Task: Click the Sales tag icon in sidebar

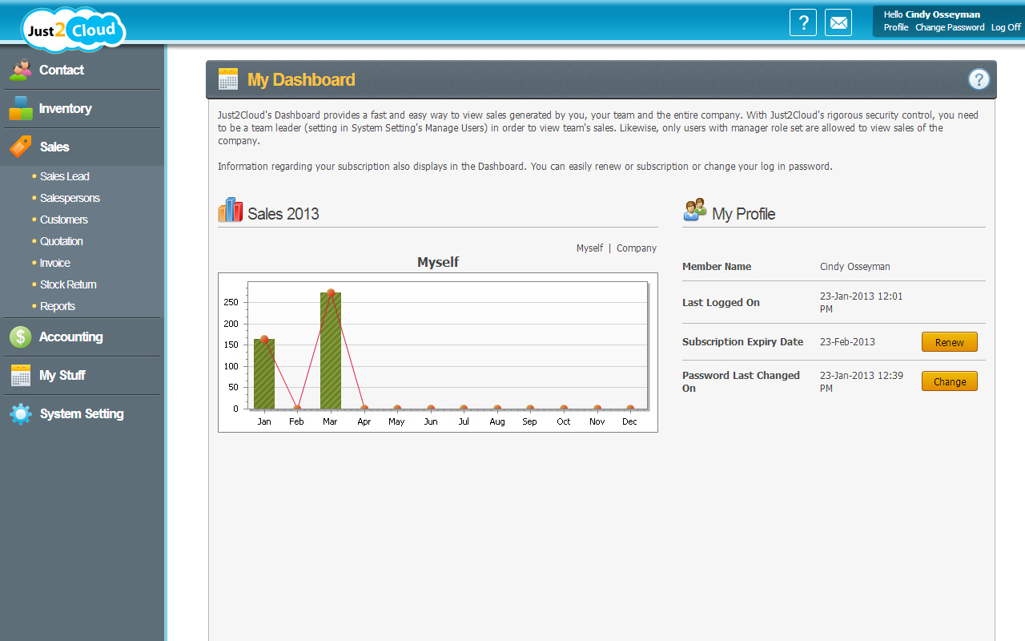Action: click(x=21, y=147)
